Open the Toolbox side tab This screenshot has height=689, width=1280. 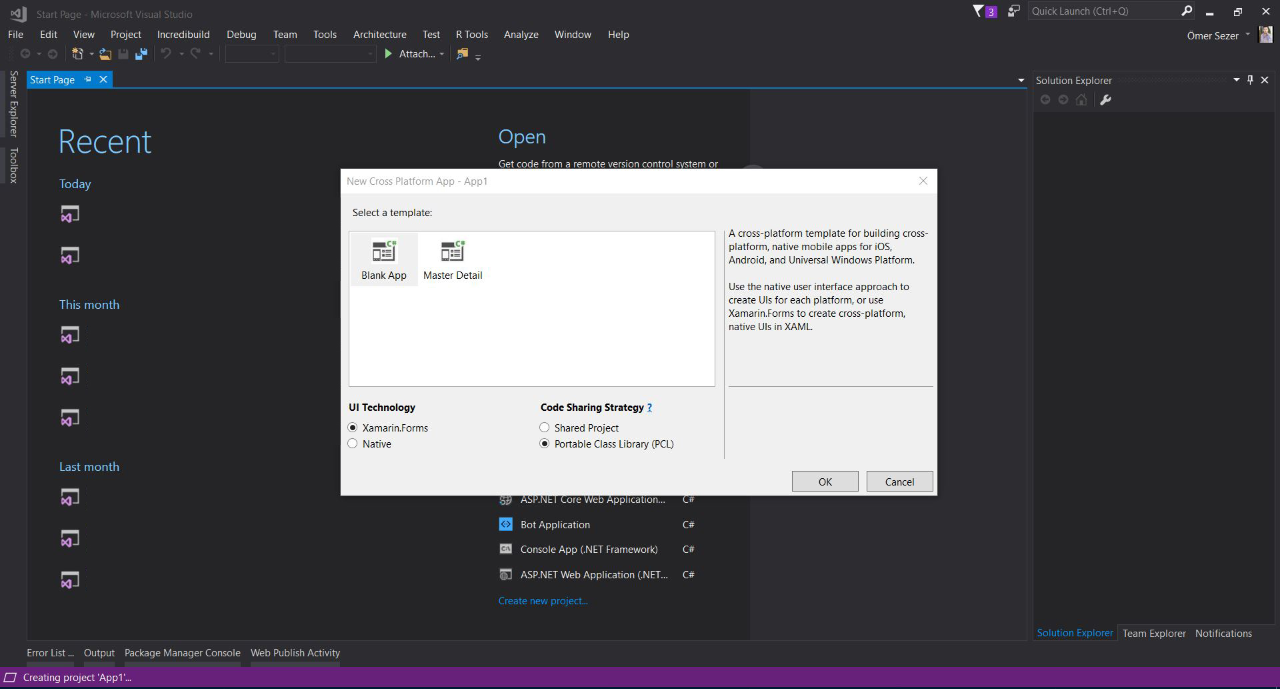(13, 165)
